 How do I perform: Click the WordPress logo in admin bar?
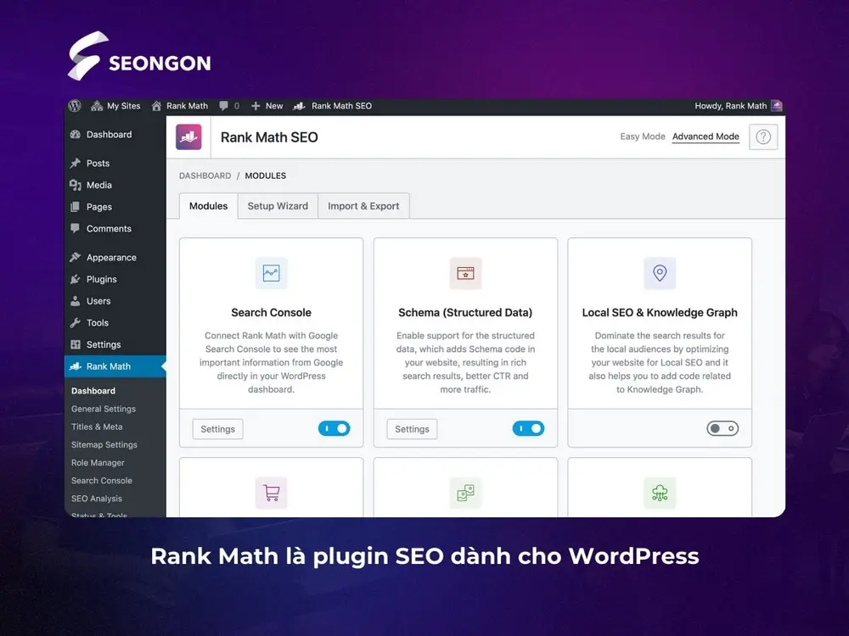75,105
